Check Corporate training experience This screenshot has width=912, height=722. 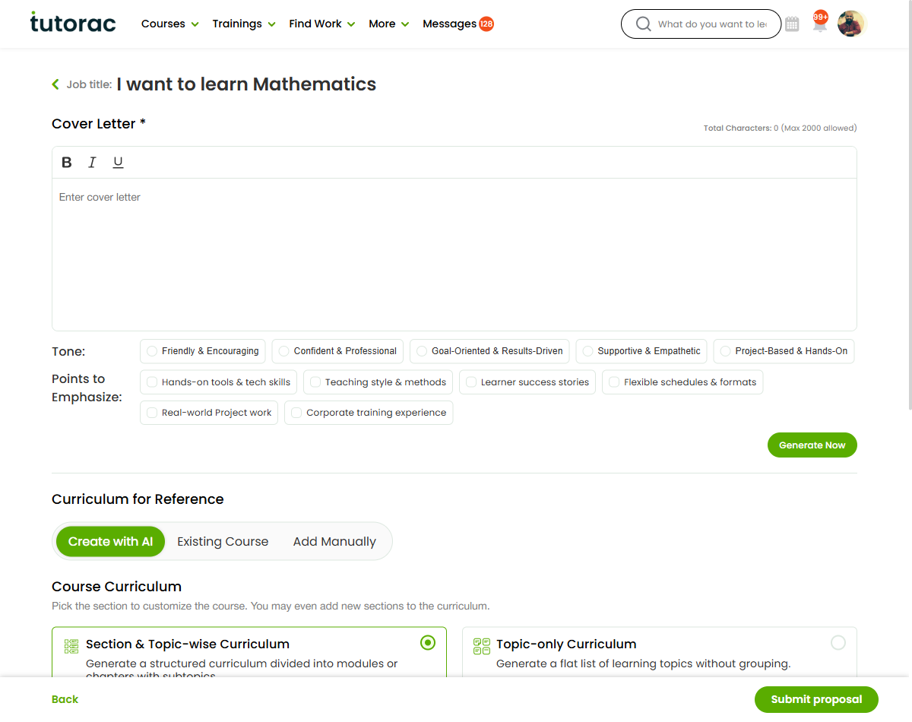(x=369, y=413)
